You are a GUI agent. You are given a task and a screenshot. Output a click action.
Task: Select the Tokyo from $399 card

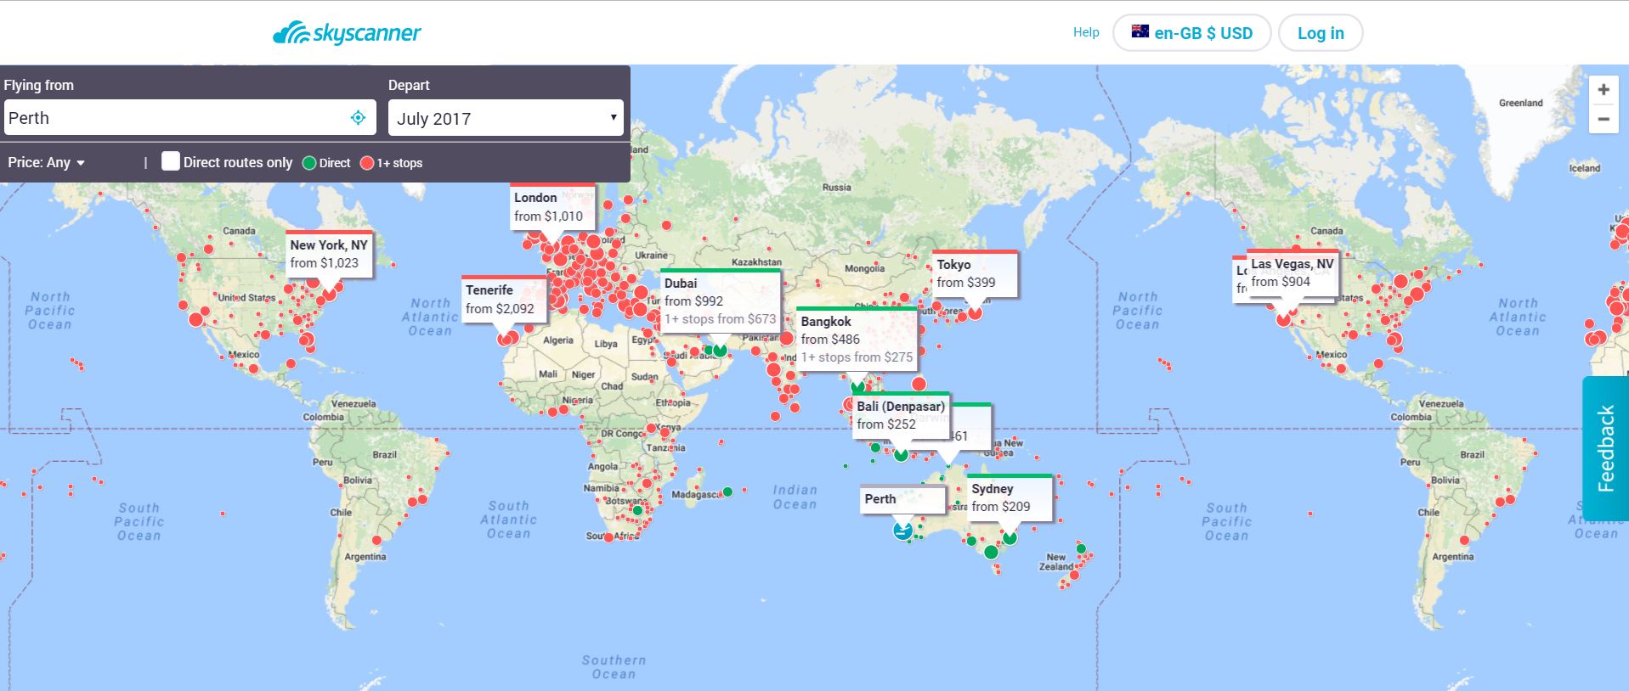(x=975, y=273)
